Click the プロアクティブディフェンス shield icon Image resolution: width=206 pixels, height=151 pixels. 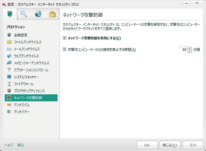(x=9, y=91)
